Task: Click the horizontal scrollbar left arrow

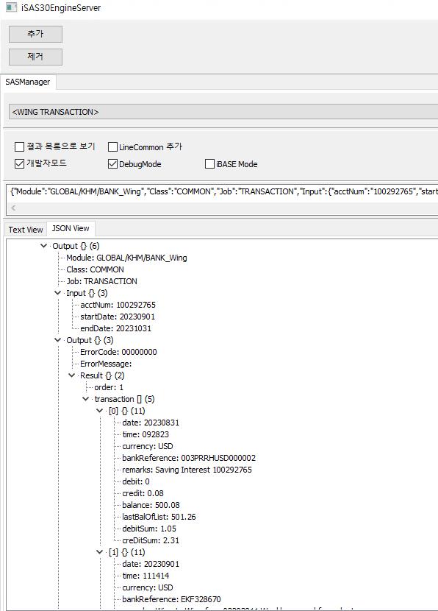Action: (x=14, y=208)
